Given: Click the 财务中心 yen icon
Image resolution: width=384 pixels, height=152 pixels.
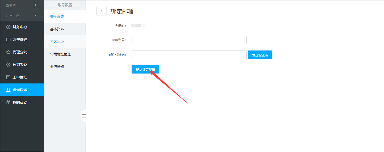Looking at the screenshot, I should 8,27.
